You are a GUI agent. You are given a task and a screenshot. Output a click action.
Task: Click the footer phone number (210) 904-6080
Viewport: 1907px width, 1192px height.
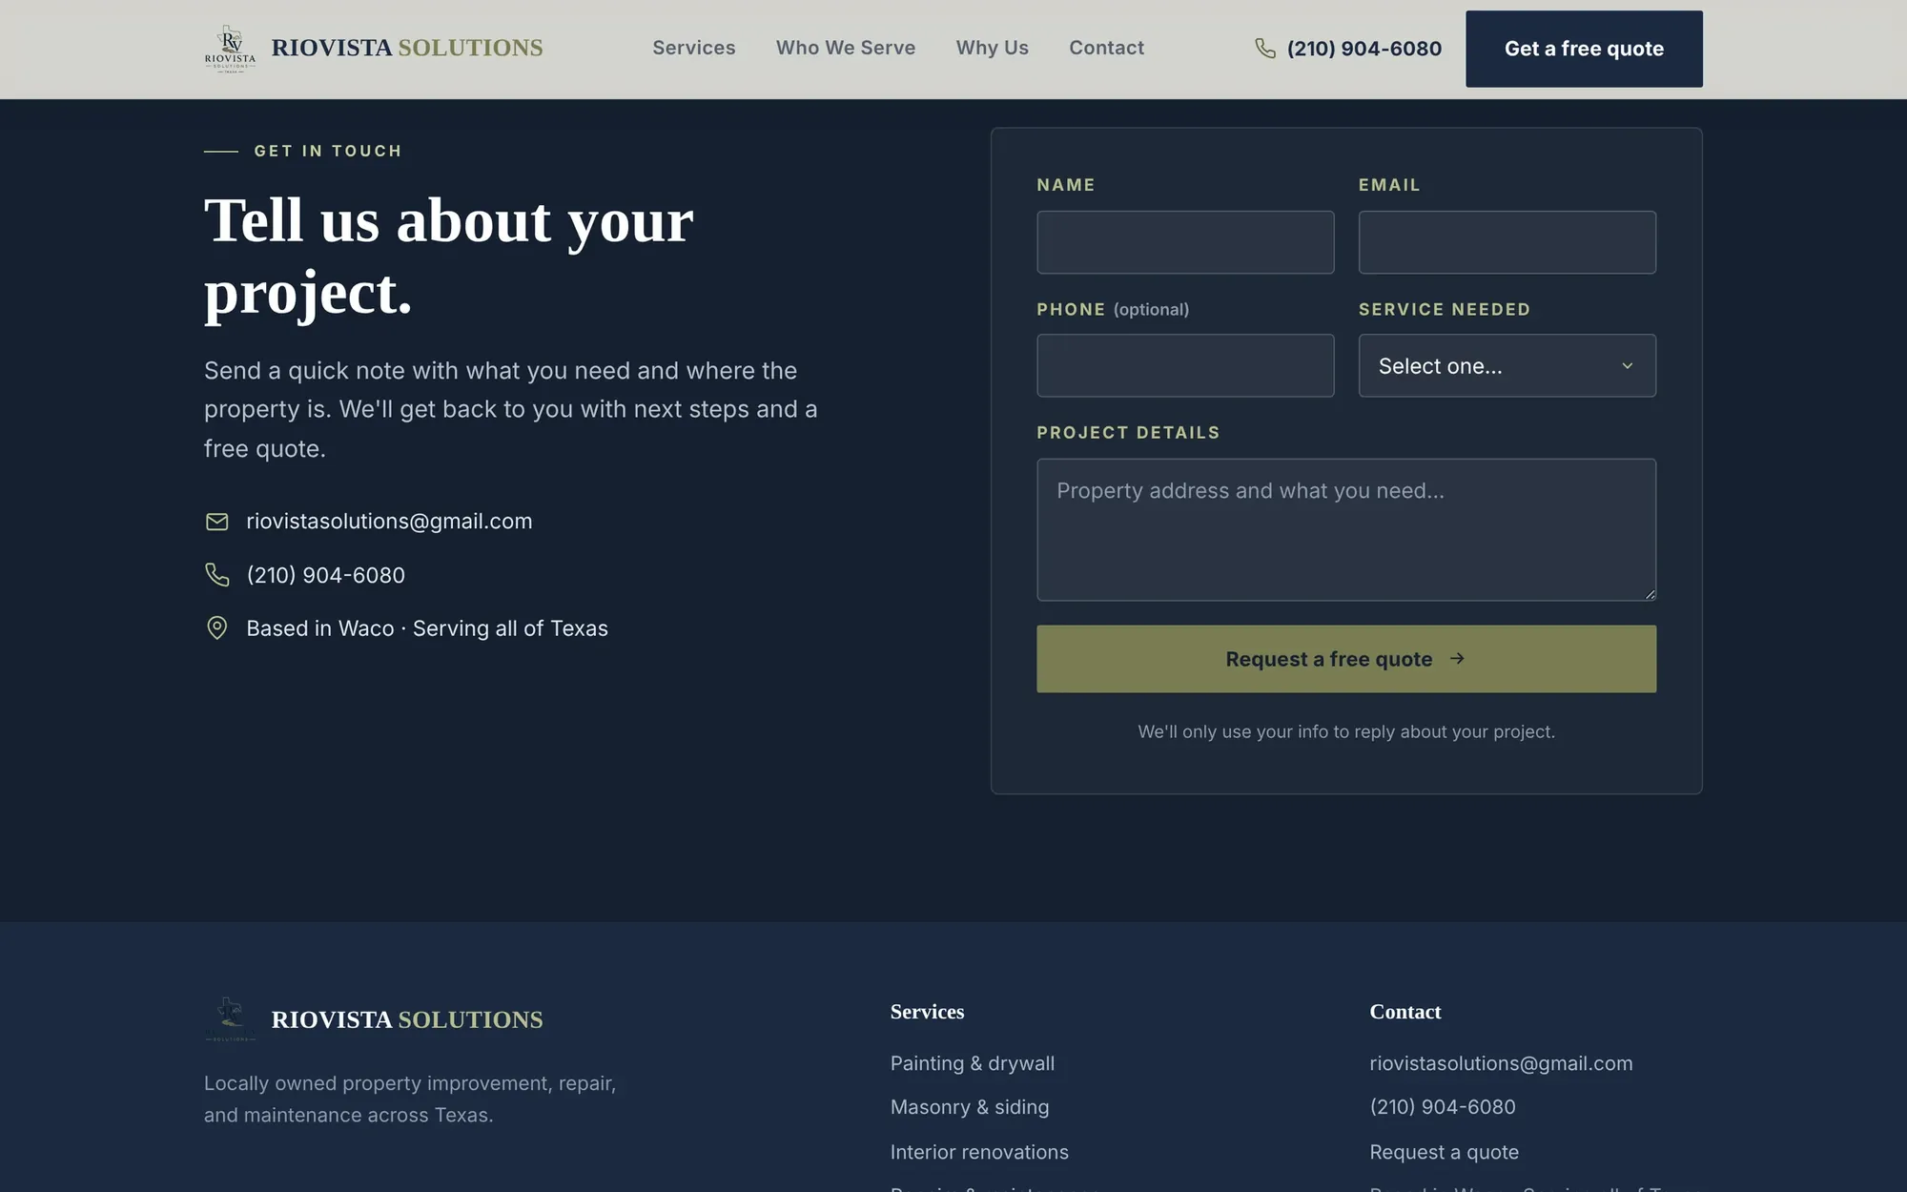click(1443, 1107)
